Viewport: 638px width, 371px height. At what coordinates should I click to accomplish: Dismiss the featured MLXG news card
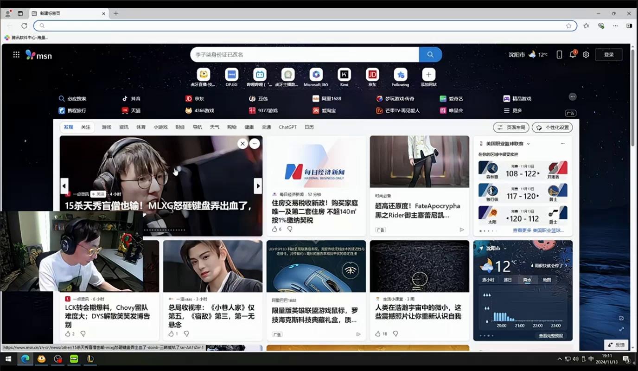[x=242, y=144]
